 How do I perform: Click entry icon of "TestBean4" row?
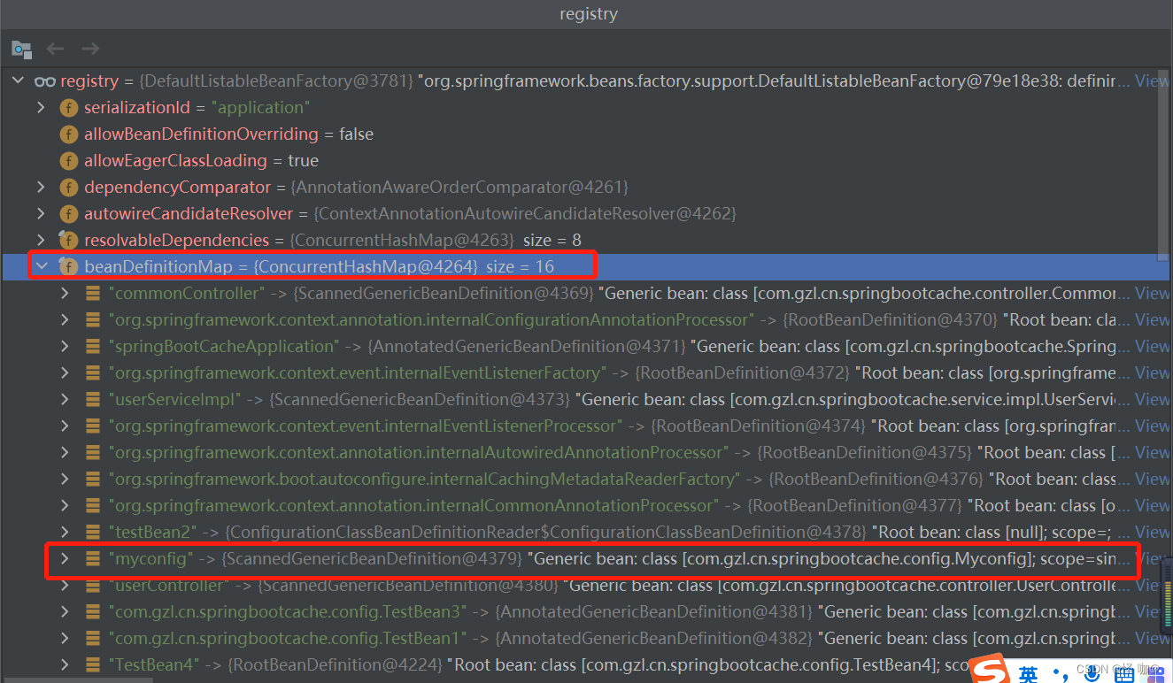point(92,665)
